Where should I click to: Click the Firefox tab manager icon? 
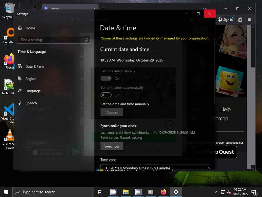[x=35, y=8]
